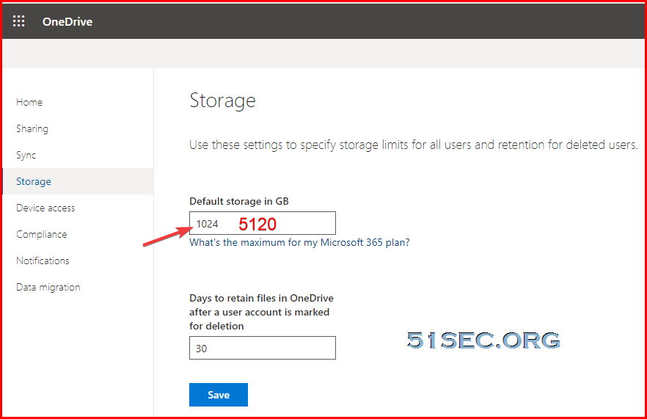Open the Sharing settings page
This screenshot has height=419, width=647.
(x=32, y=128)
